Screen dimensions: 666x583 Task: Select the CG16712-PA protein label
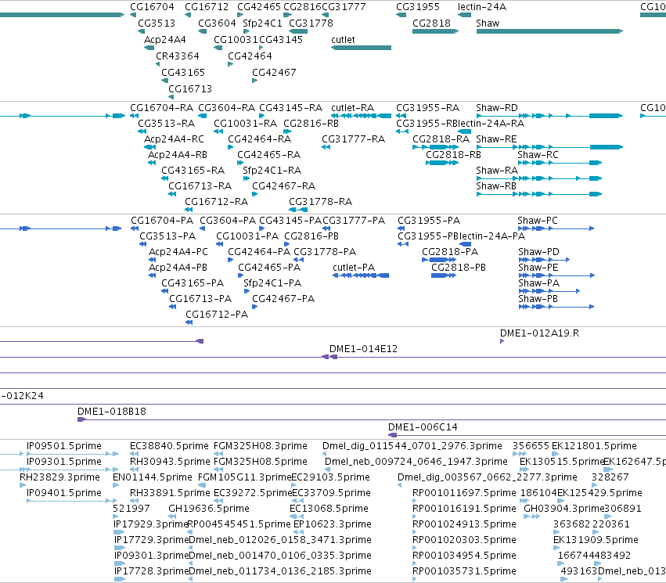click(217, 315)
